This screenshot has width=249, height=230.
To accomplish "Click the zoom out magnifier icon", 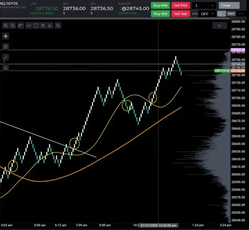I will point(13,26).
